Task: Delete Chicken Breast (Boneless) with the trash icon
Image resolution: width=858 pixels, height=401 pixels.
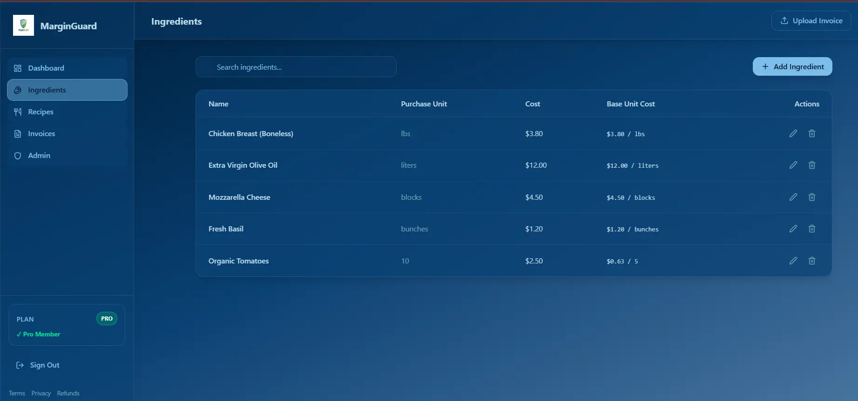Action: pyautogui.click(x=812, y=133)
